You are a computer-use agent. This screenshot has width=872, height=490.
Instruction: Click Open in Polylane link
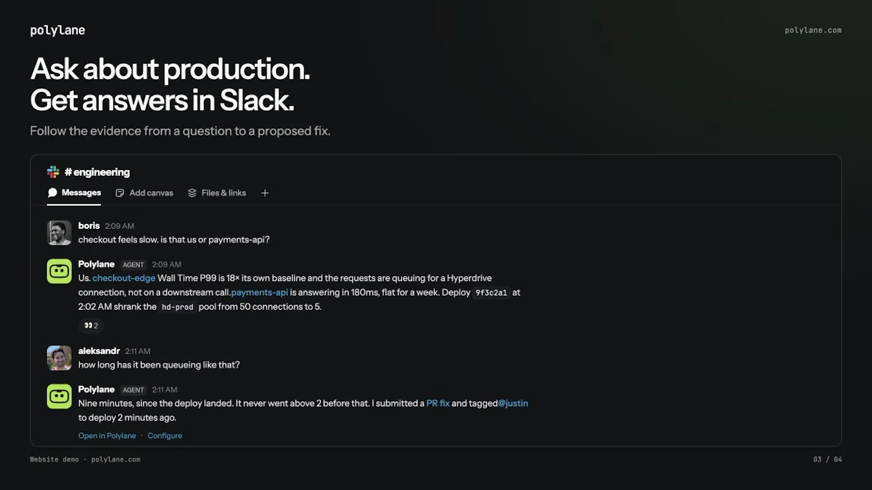point(107,436)
